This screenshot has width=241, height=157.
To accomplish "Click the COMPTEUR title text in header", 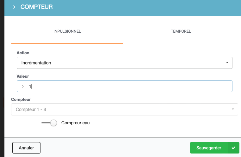I will [x=37, y=7].
